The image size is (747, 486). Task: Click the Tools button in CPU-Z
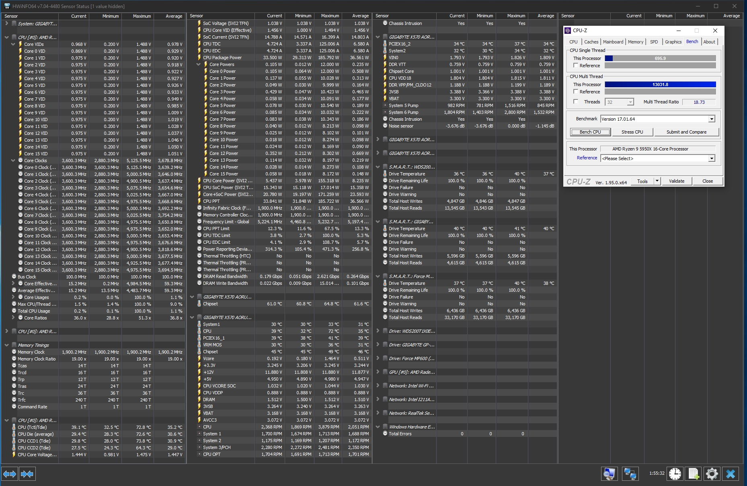click(x=642, y=181)
